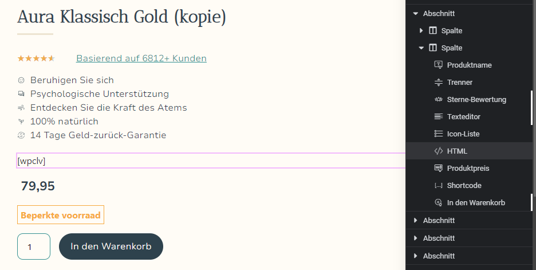Collapse the top Abschnitt section
The height and width of the screenshot is (270, 536).
click(415, 13)
